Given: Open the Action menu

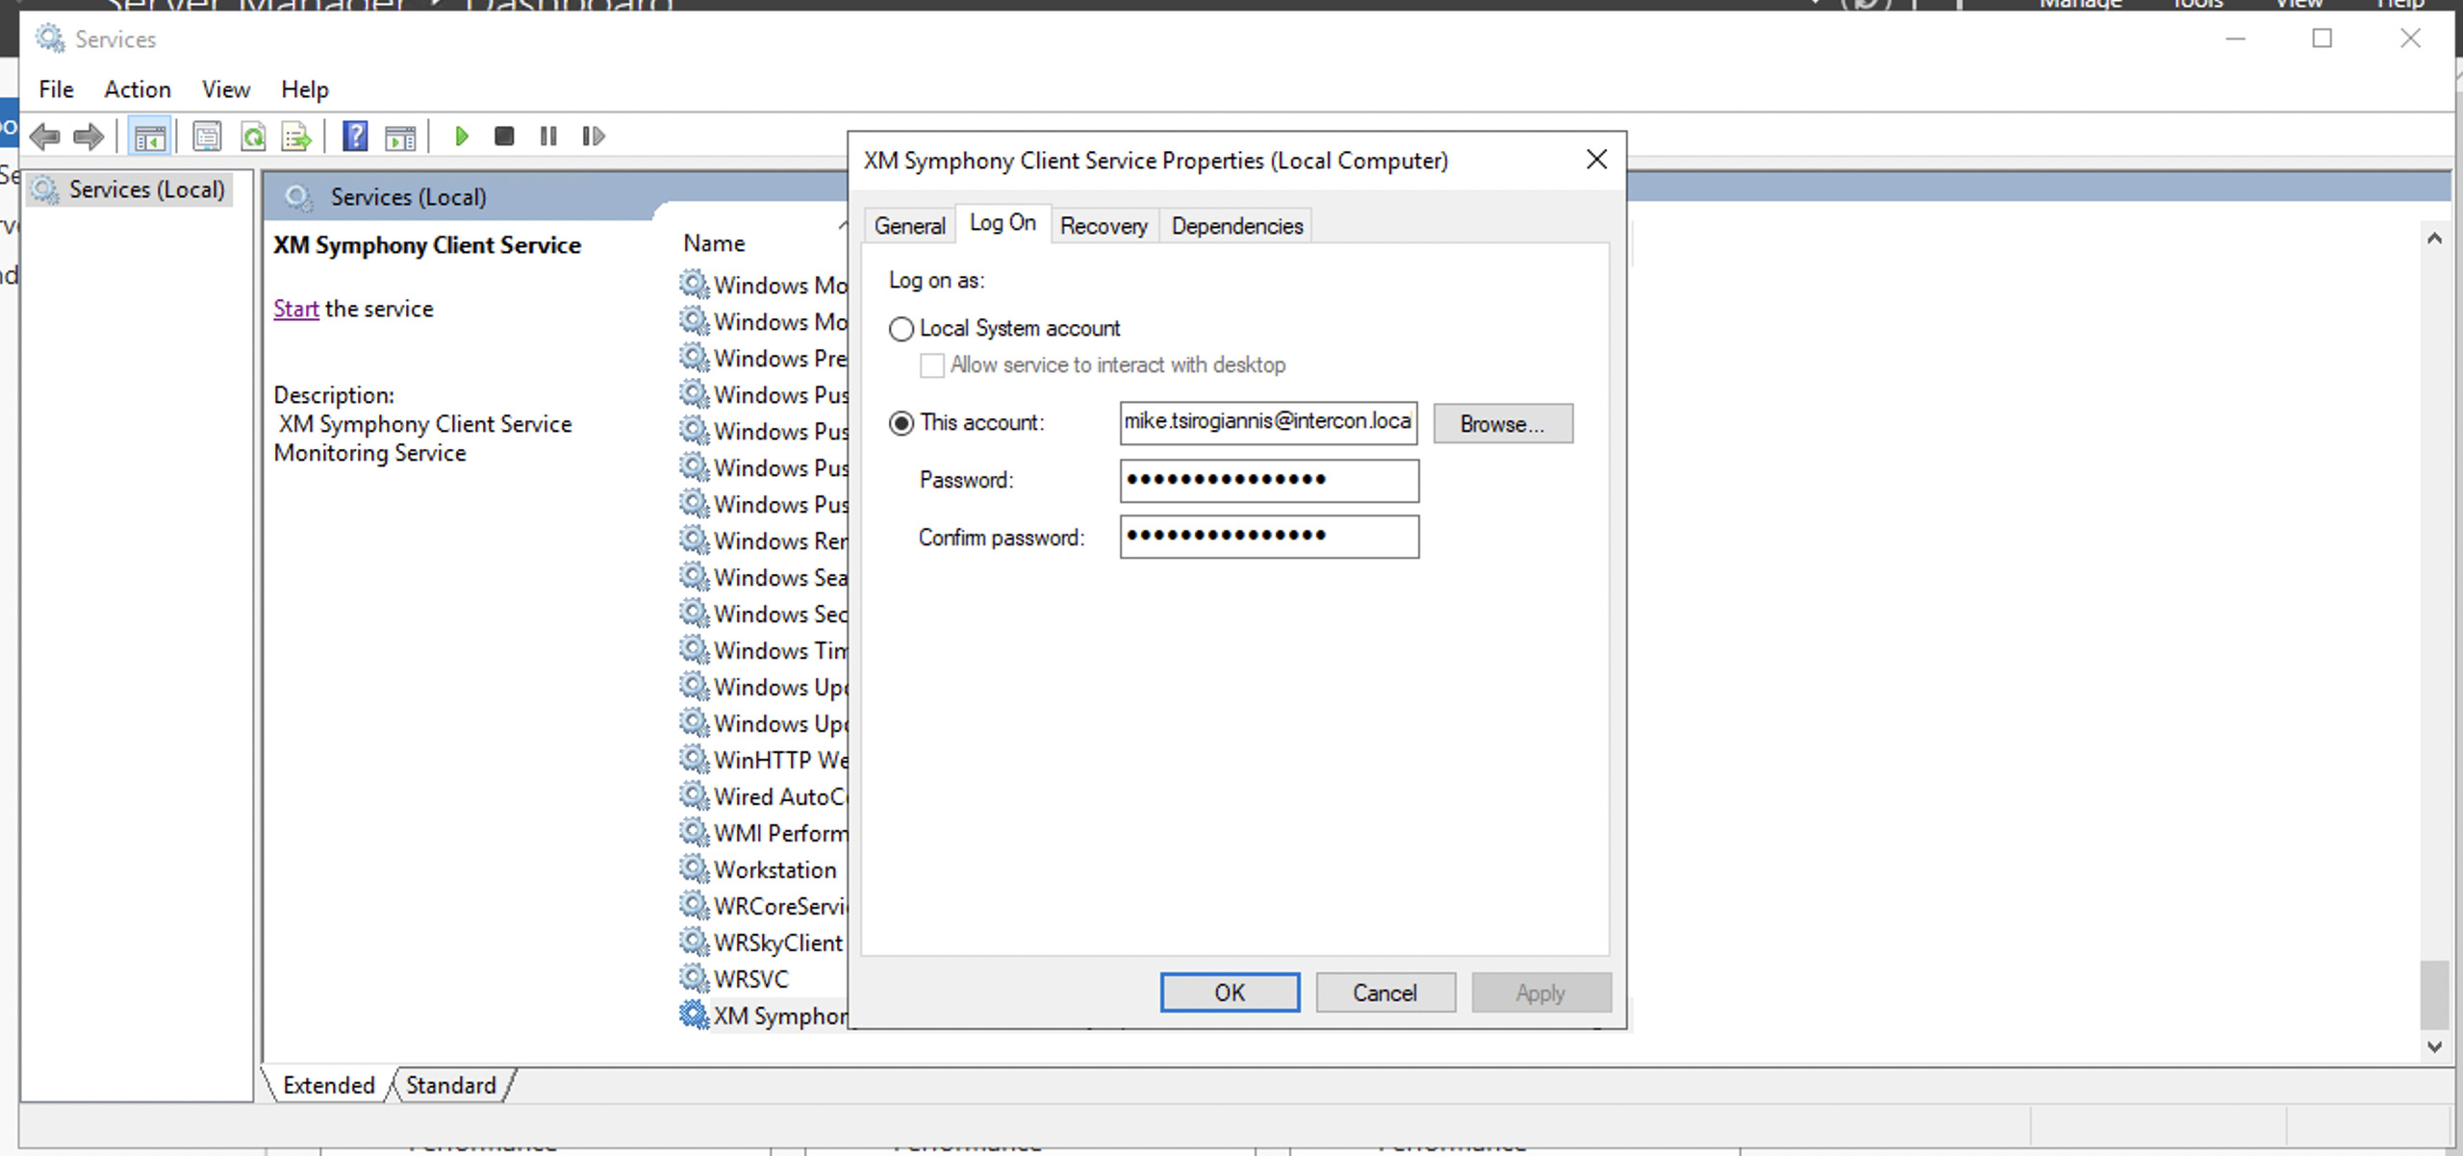Looking at the screenshot, I should point(138,89).
